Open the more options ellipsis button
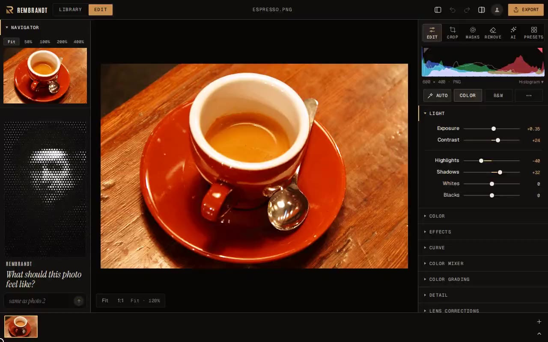The image size is (548, 342). [529, 95]
